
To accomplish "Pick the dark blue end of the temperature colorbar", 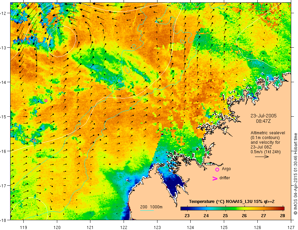I will click(x=184, y=208).
